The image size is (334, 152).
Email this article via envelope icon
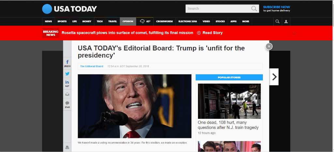click(x=67, y=94)
